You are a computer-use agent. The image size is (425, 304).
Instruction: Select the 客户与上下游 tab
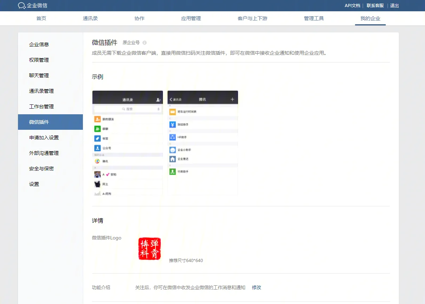[x=253, y=18]
